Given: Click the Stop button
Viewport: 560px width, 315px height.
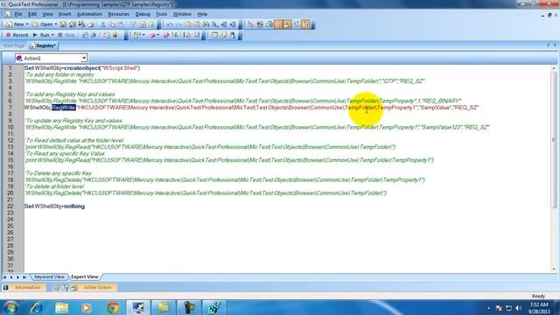Looking at the screenshot, I should (x=66, y=35).
